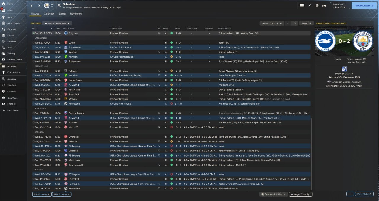Click the search magnifier icon in top bar
The image size is (379, 201).
(x=60, y=6)
